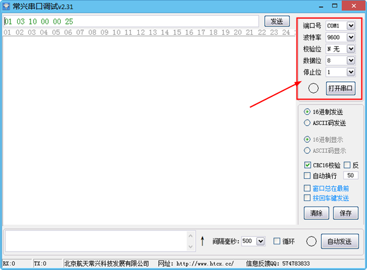Maximize the 常兴串口调试 window
Screen dimensions: 367x270
point(335,6)
